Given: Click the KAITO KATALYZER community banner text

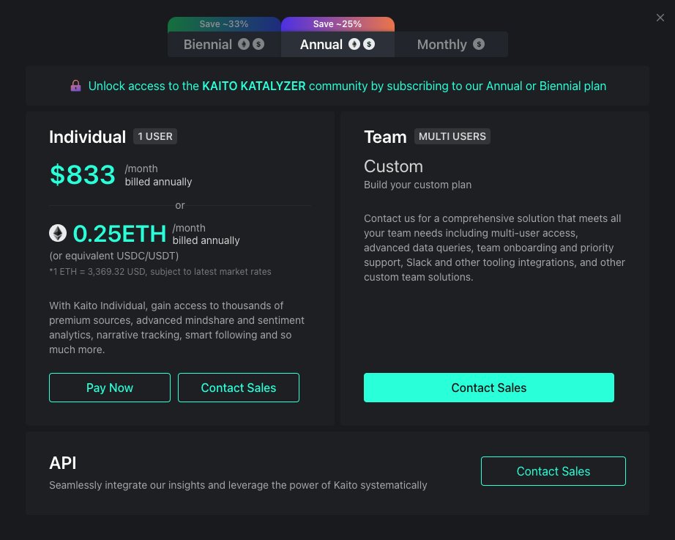Looking at the screenshot, I should [348, 86].
